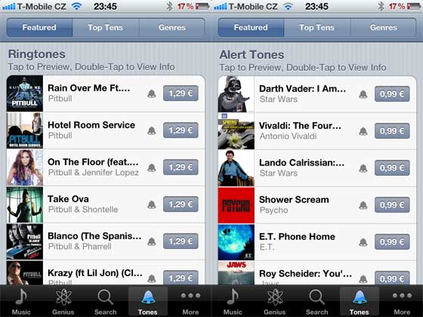Image resolution: width=423 pixels, height=317 pixels.
Task: Tap bell icon beside Hotel Room Service
Action: coord(152,131)
